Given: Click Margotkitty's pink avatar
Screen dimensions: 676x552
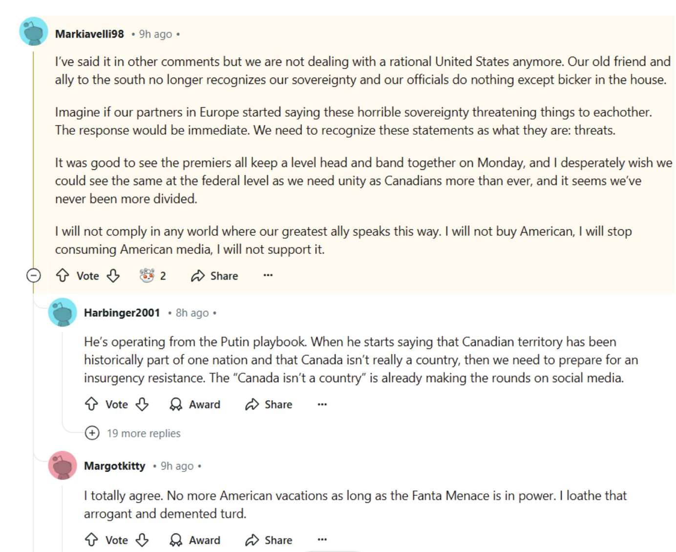Looking at the screenshot, I should click(x=63, y=465).
